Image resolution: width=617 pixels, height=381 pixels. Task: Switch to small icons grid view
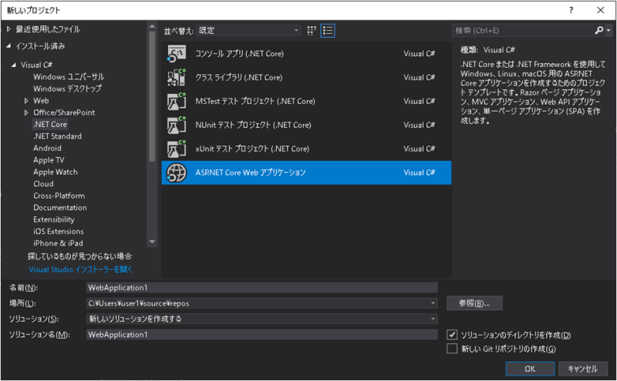click(312, 31)
